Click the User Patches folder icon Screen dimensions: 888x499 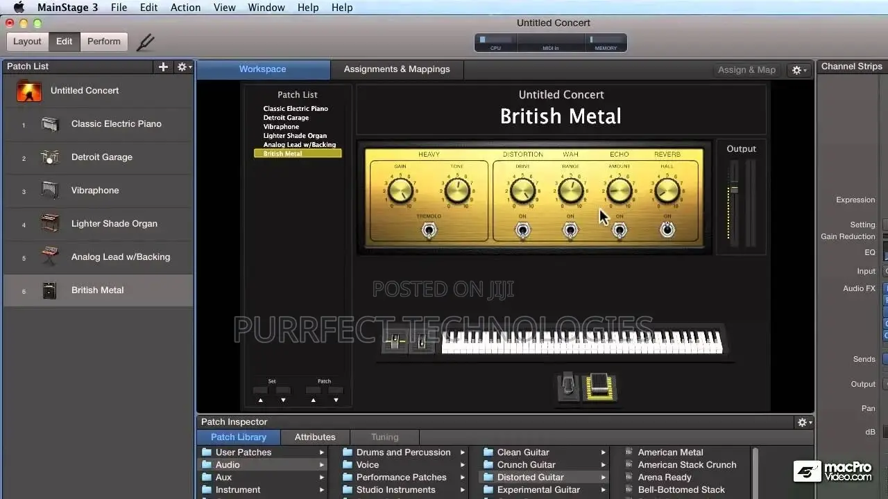pos(206,453)
